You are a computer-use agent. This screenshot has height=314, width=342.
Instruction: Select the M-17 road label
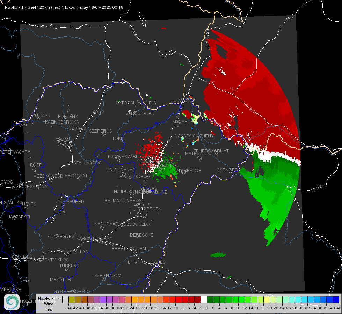291,17
